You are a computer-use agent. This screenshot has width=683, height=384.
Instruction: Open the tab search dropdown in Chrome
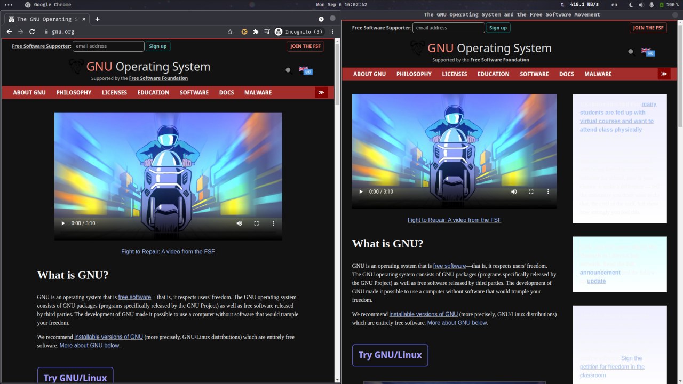click(x=321, y=19)
